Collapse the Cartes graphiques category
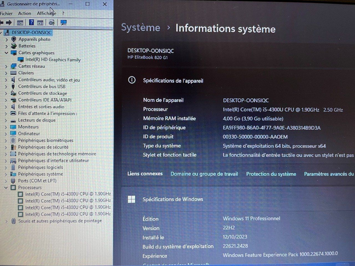Image resolution: width=355 pixels, height=266 pixels. [x=6, y=53]
